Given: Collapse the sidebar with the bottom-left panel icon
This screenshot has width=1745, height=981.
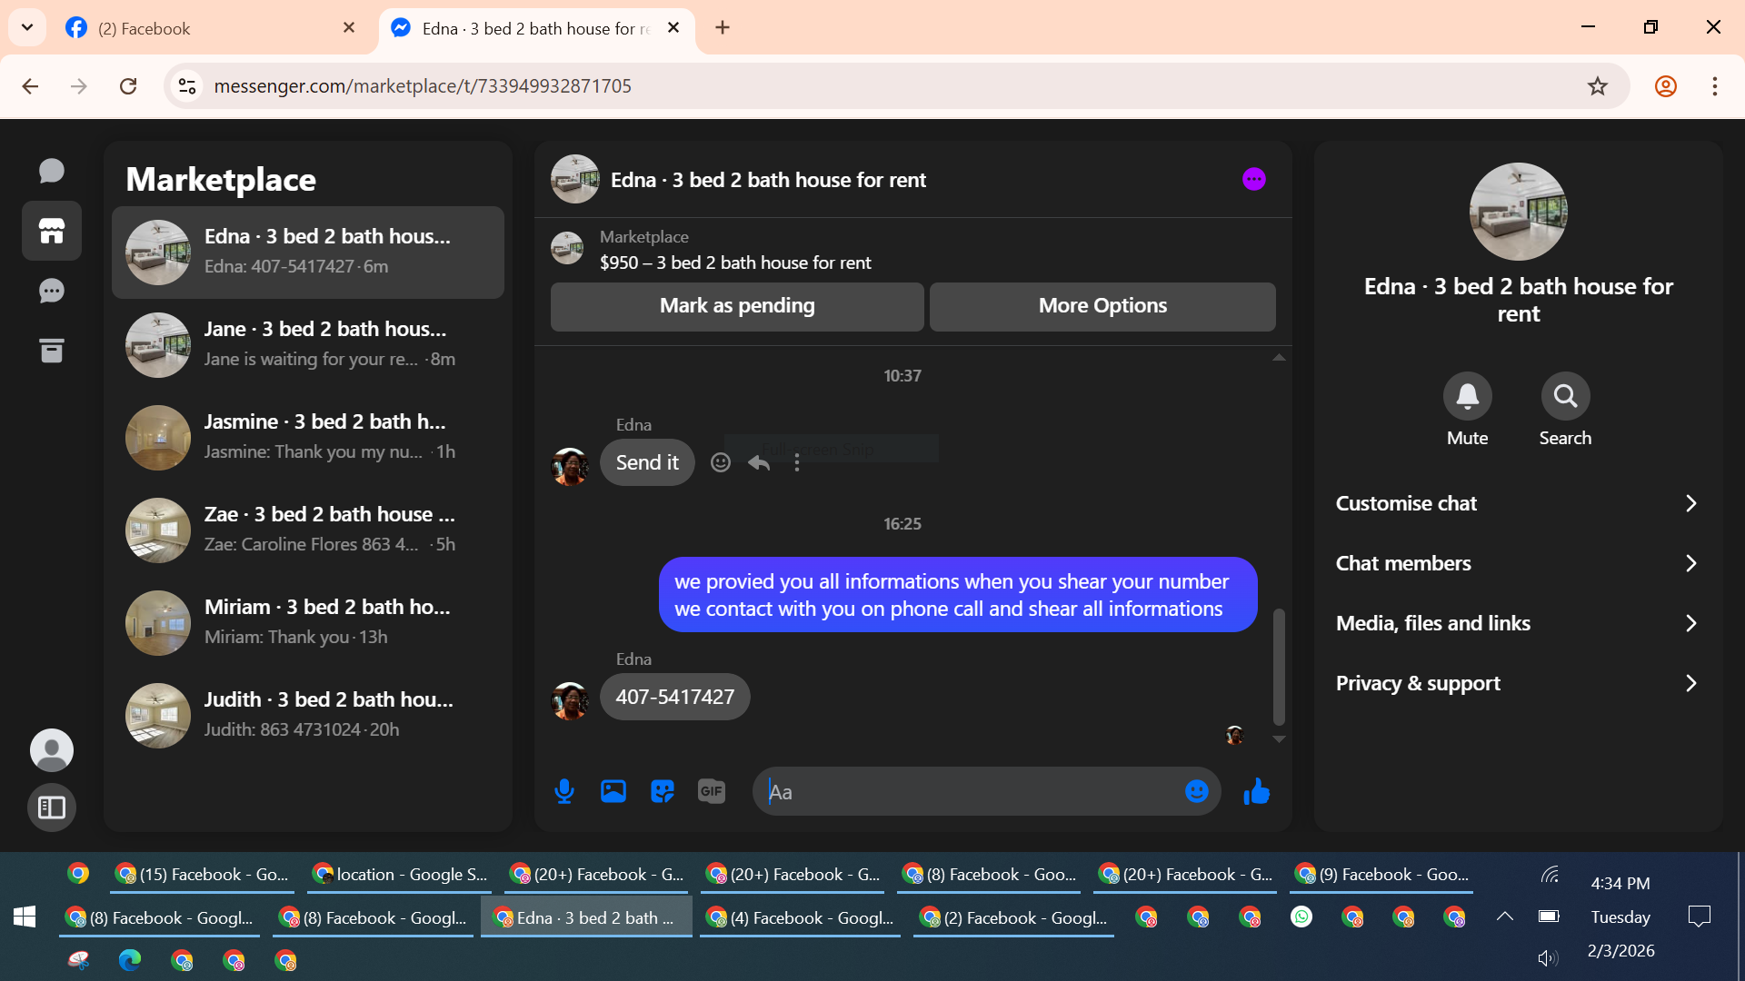Looking at the screenshot, I should (52, 807).
